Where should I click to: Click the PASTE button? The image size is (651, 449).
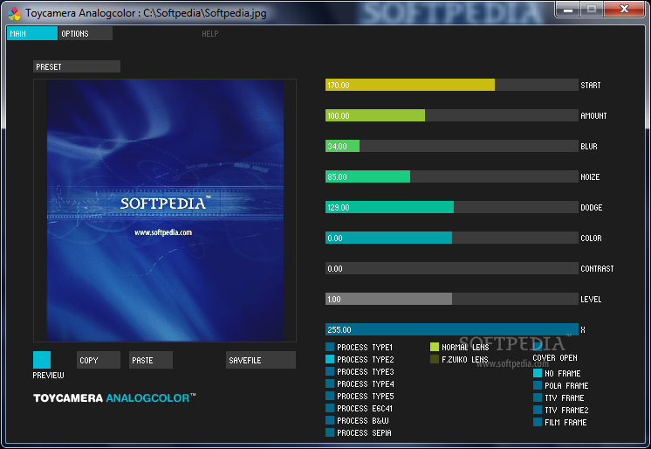tap(151, 360)
